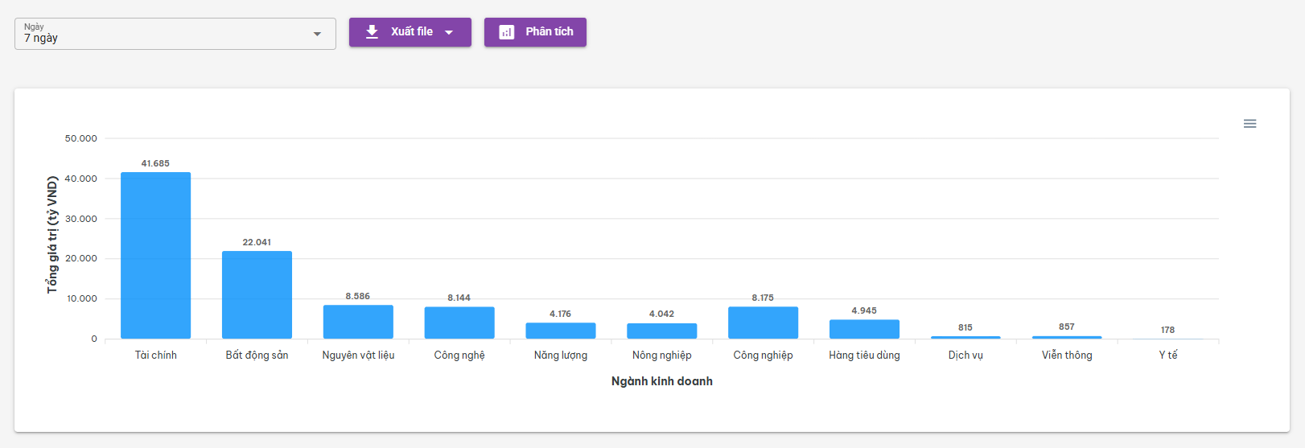The width and height of the screenshot is (1305, 448).
Task: Click the Xuất file text
Action: tap(411, 32)
